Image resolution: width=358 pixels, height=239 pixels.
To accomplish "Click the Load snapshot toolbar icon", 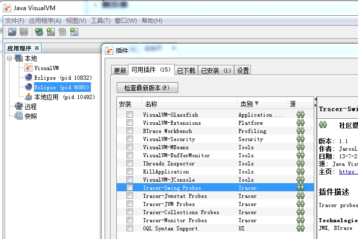I will 12,31.
